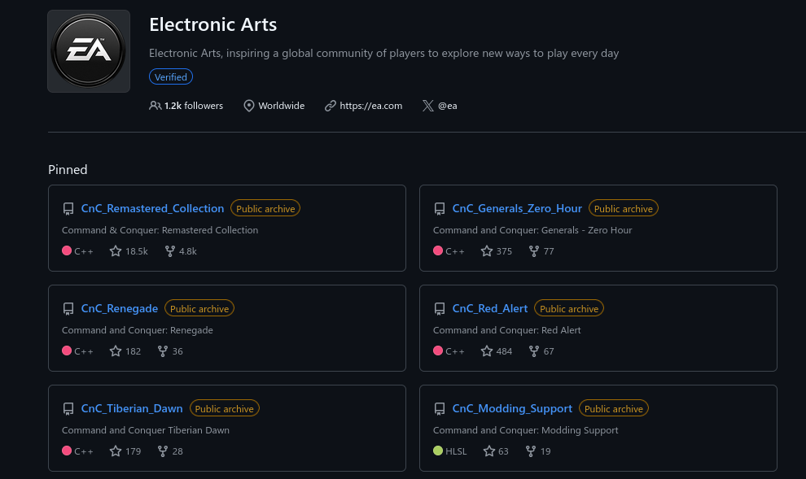Click the Public archive label on CnC_Red_Alert

(x=569, y=308)
